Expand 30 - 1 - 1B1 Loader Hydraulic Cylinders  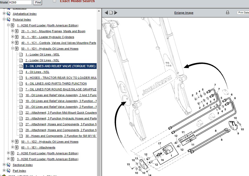click(x=12, y=37)
